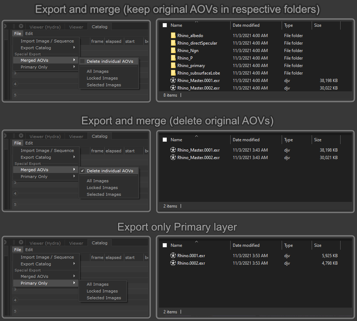Select catalog row 5 in the bottom panel

pos(15,311)
